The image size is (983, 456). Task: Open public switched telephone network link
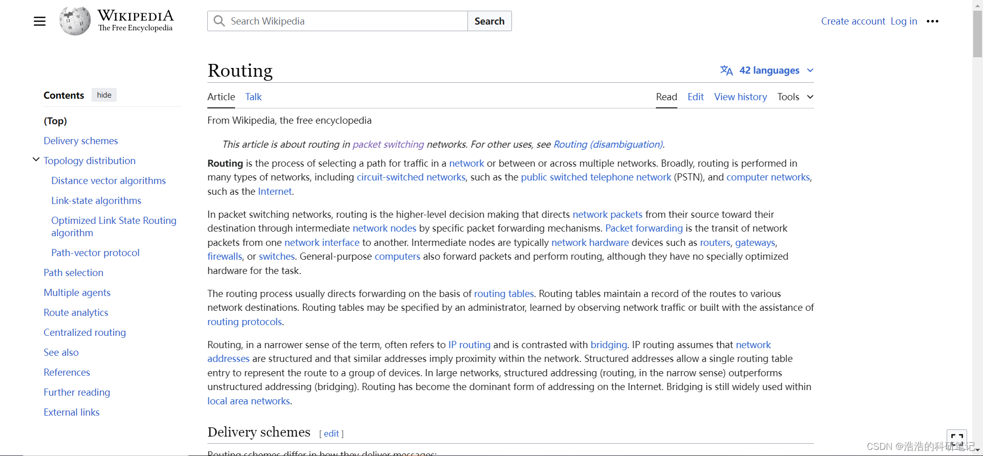click(x=596, y=177)
